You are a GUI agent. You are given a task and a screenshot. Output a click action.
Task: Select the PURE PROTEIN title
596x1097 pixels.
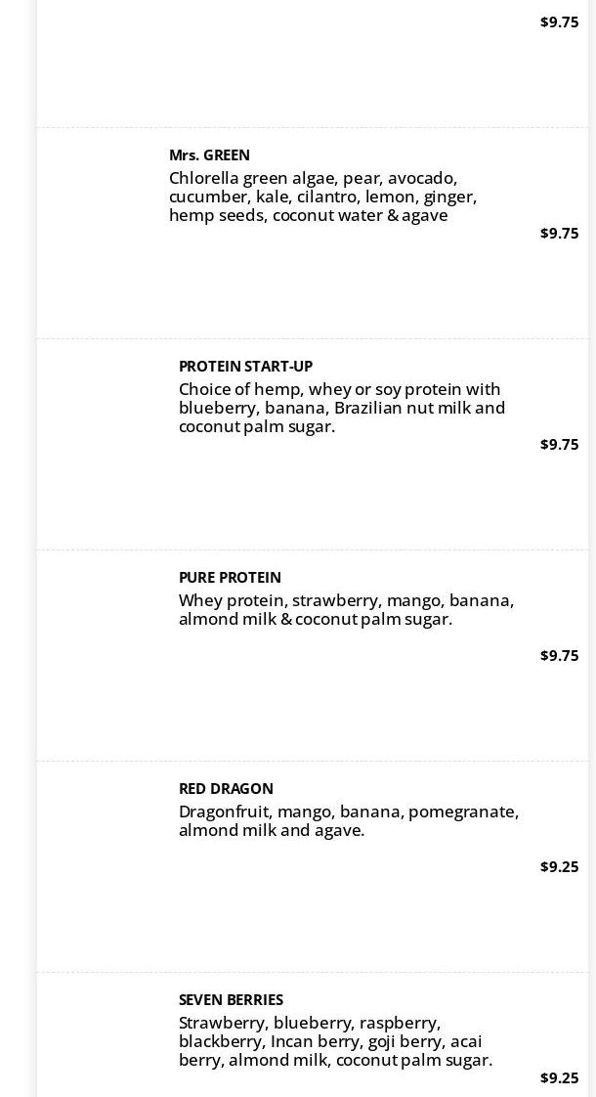[230, 578]
